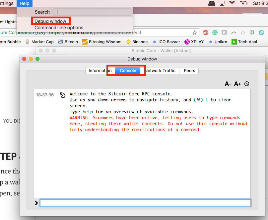Click the 18:37:36 timestamp in console
Viewport: 268px width, 220px height.
45,95
